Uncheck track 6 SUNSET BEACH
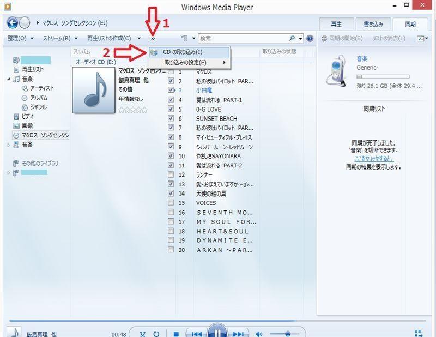Screen dimensions: 436x337 [171, 118]
